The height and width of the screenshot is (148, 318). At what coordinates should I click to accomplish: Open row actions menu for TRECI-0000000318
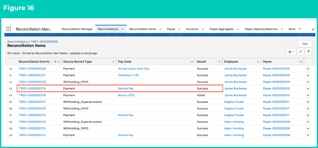308,95
